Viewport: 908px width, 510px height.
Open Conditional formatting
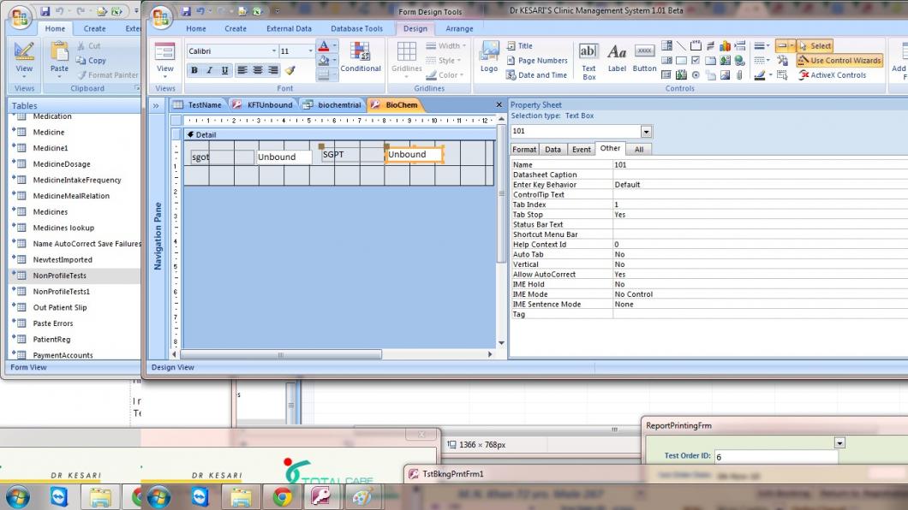[361, 58]
